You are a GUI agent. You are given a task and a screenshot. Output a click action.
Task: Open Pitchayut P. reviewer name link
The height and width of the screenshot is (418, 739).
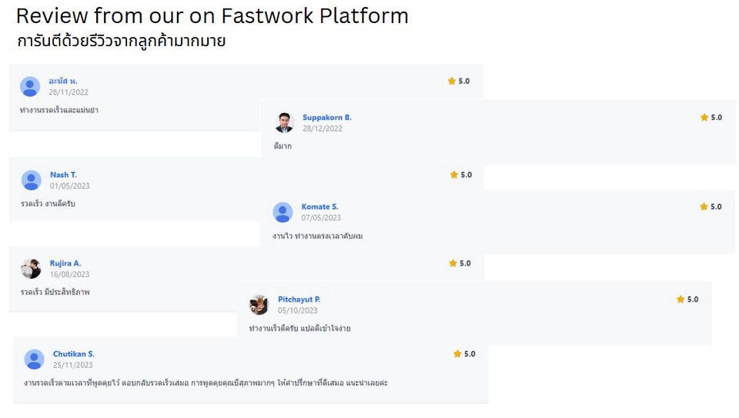[x=299, y=299]
